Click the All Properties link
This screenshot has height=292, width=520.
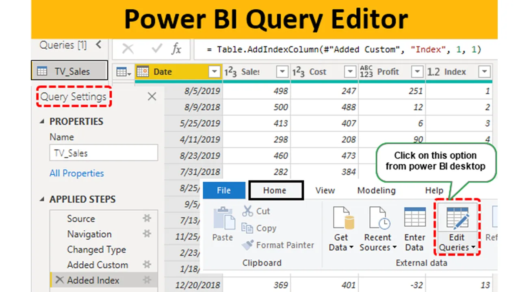click(76, 173)
